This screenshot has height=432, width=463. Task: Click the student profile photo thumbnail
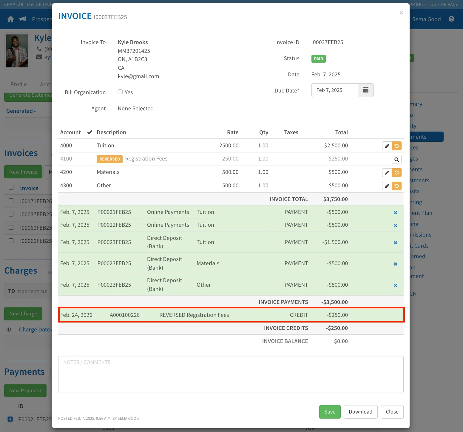[x=17, y=51]
